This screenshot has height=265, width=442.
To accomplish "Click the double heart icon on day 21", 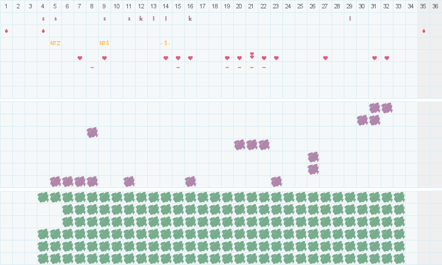I will pyautogui.click(x=252, y=56).
